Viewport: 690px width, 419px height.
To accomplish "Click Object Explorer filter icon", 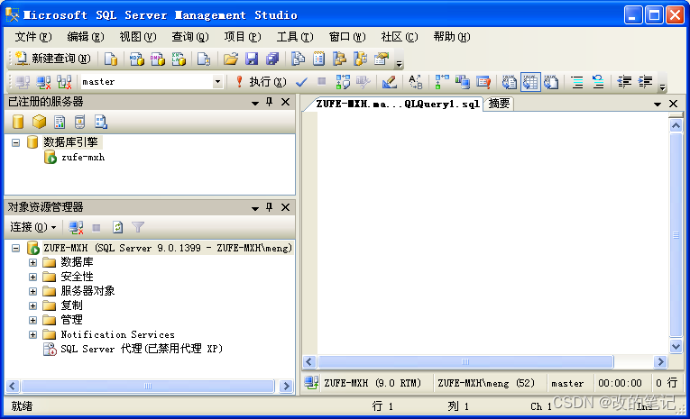I will click(x=138, y=227).
